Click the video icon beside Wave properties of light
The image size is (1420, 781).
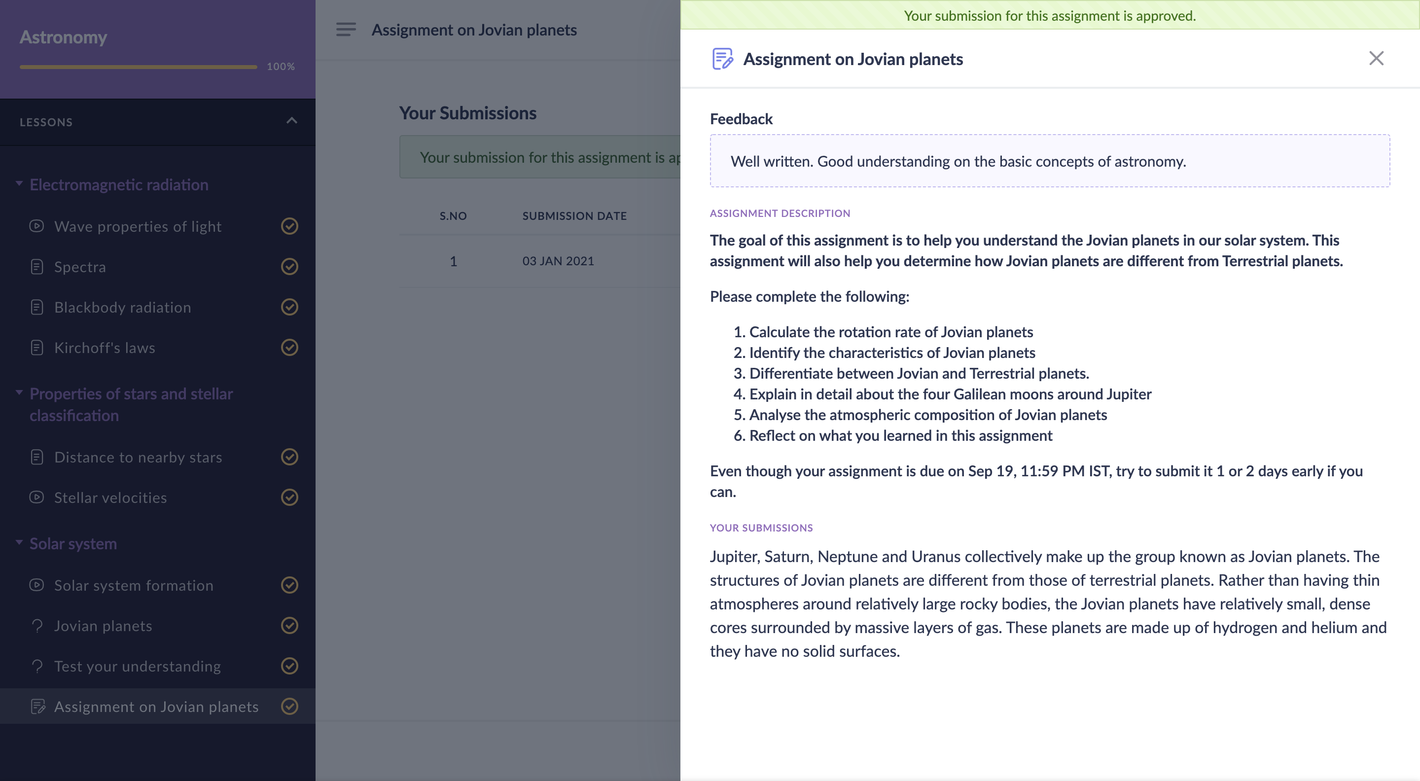36,226
